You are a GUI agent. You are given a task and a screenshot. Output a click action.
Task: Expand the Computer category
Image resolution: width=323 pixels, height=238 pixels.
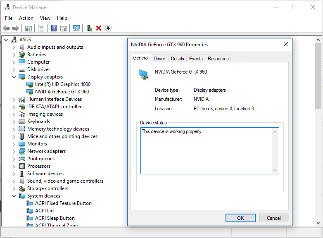tap(14, 62)
